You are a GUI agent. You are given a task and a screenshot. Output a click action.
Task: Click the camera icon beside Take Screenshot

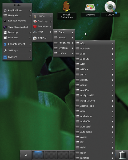[5, 27]
